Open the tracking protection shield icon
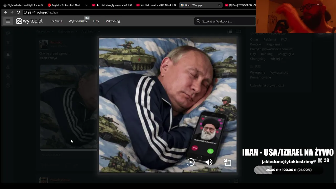 coord(25,12)
